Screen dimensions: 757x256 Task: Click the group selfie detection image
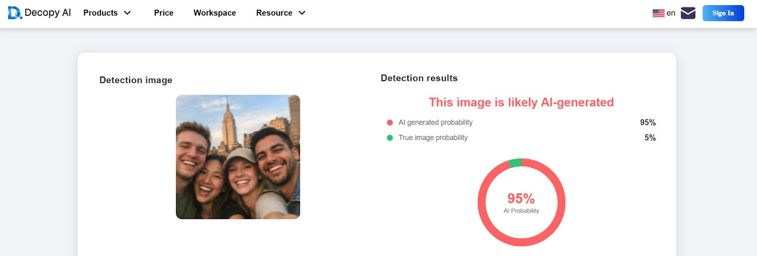[x=238, y=157]
